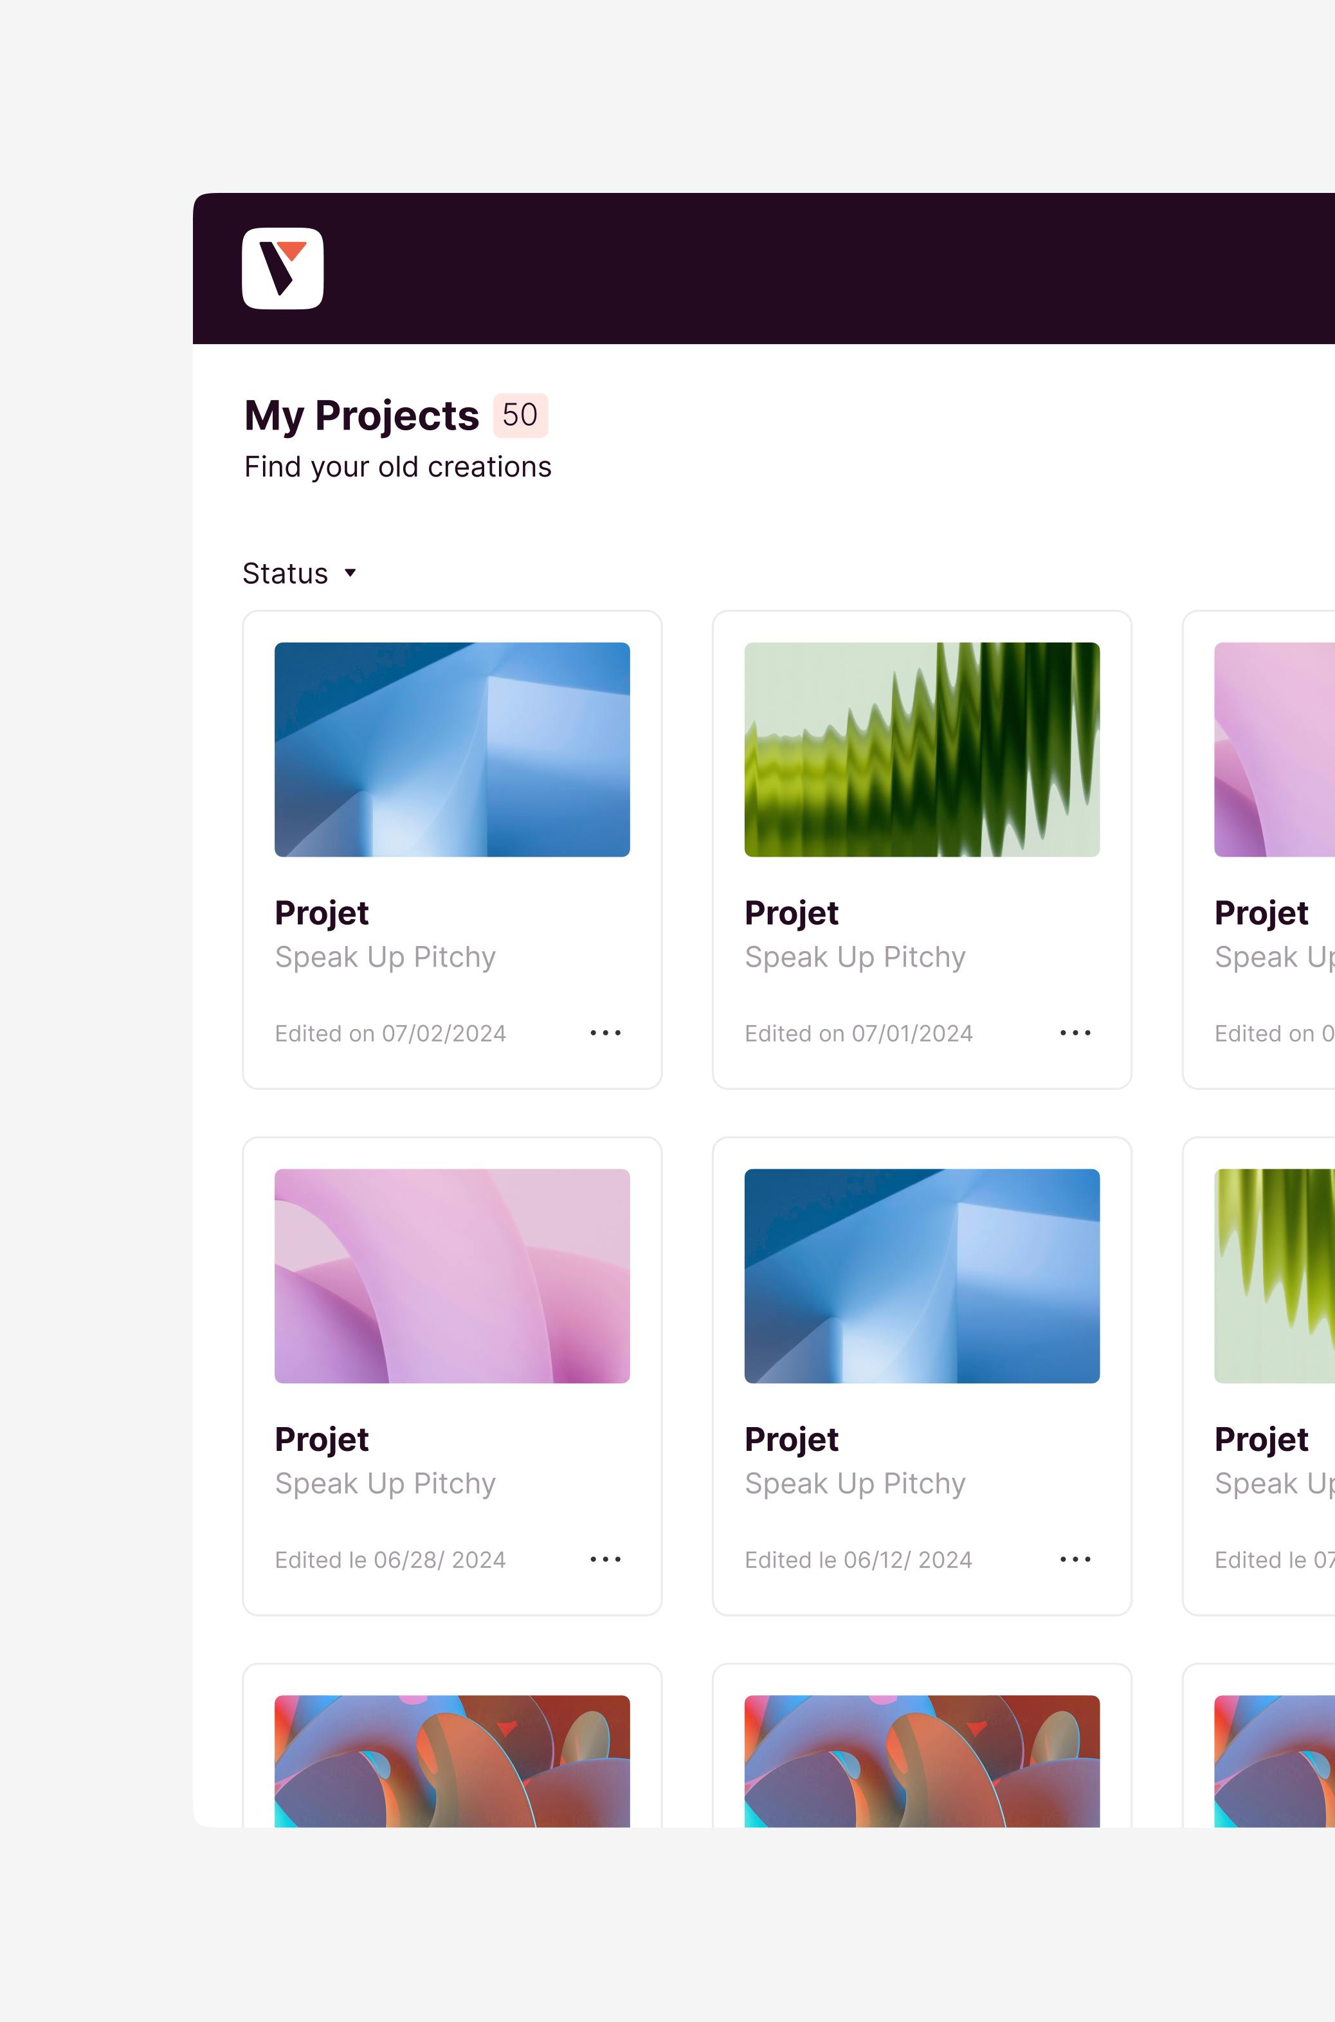The image size is (1335, 2022).
Task: Select the Projet title above the 06/12/2024 date
Action: pos(791,1439)
